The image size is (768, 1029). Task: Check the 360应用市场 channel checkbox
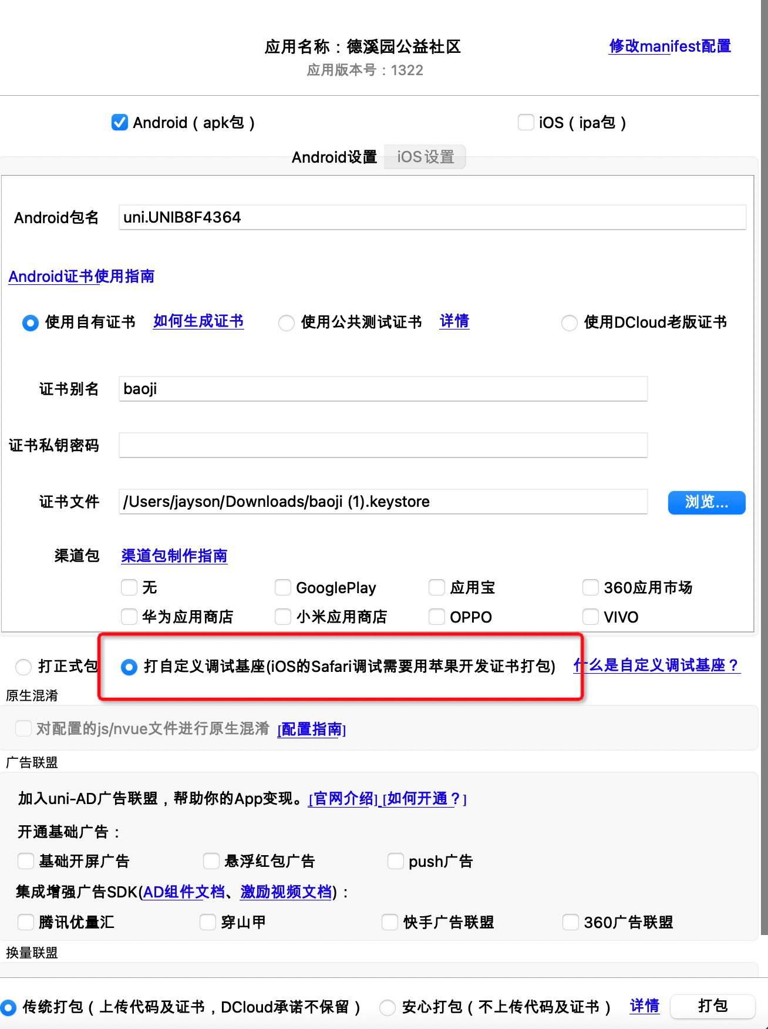click(x=591, y=587)
